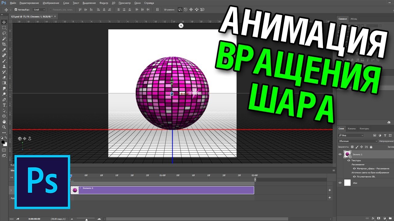Select the Clone Stamp tool
This screenshot has height=221, width=394.
(4, 66)
